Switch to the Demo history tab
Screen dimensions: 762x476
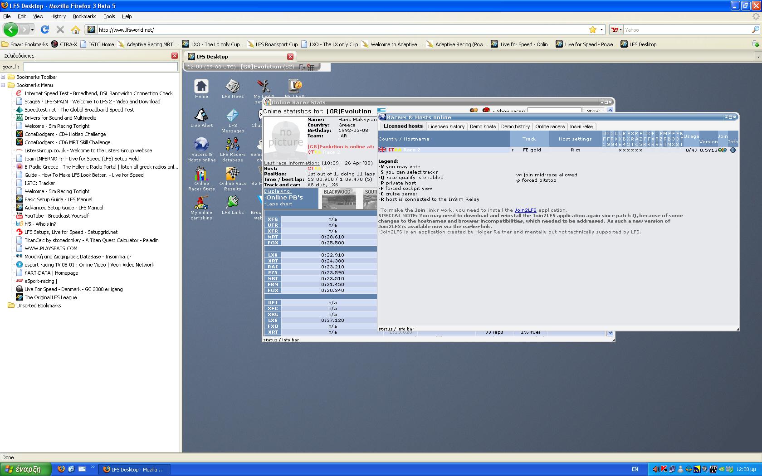point(515,126)
